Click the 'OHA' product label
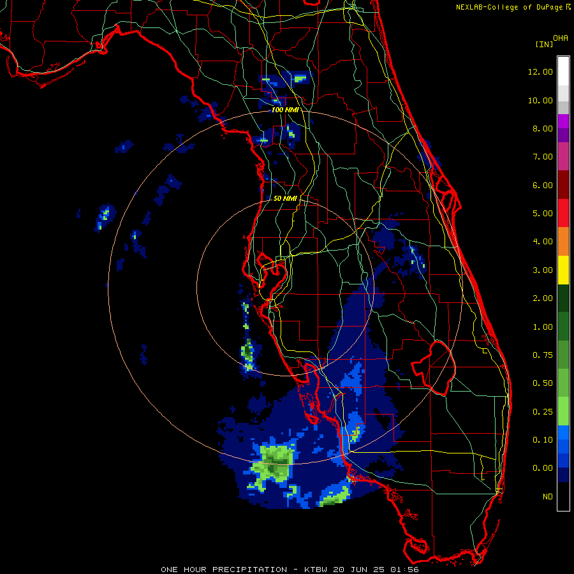574x574 pixels. (x=561, y=38)
